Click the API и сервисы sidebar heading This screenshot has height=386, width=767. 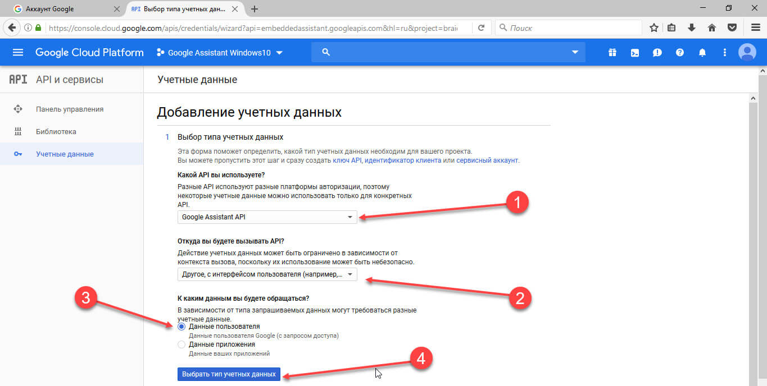(70, 80)
